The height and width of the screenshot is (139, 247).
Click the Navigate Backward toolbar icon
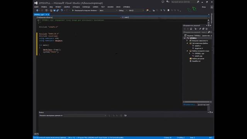tap(37, 10)
